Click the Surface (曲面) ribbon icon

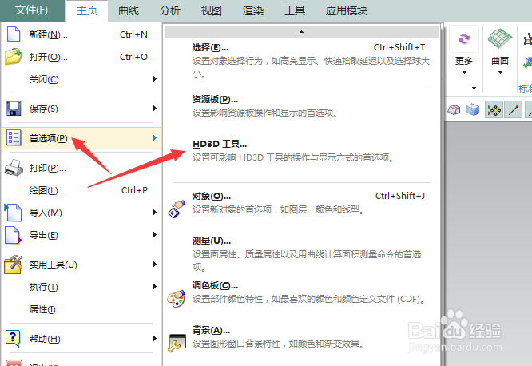(x=500, y=38)
